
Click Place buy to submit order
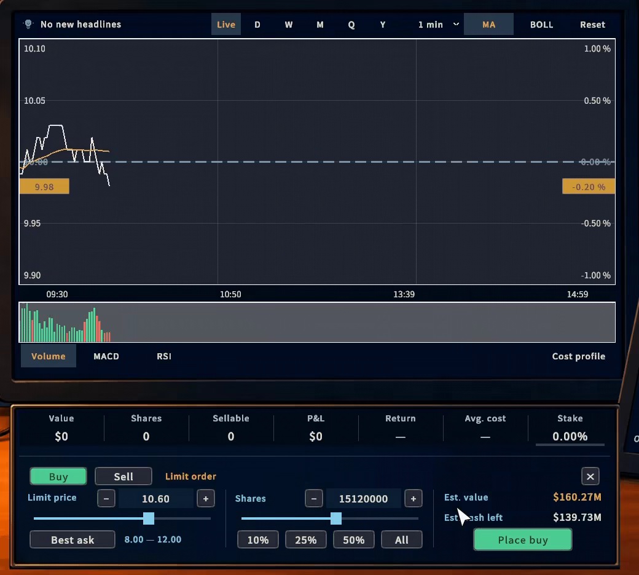523,539
